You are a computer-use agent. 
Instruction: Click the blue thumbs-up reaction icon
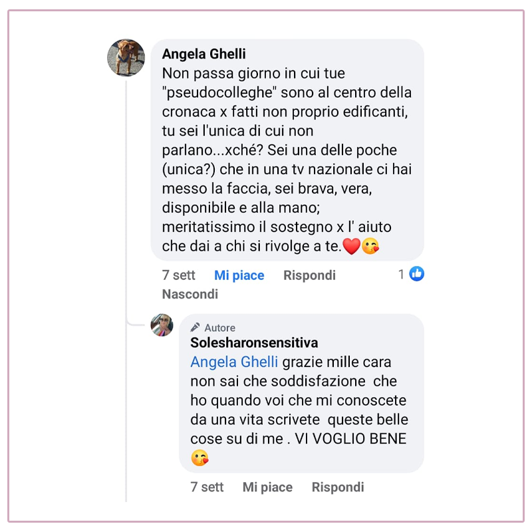pyautogui.click(x=417, y=274)
